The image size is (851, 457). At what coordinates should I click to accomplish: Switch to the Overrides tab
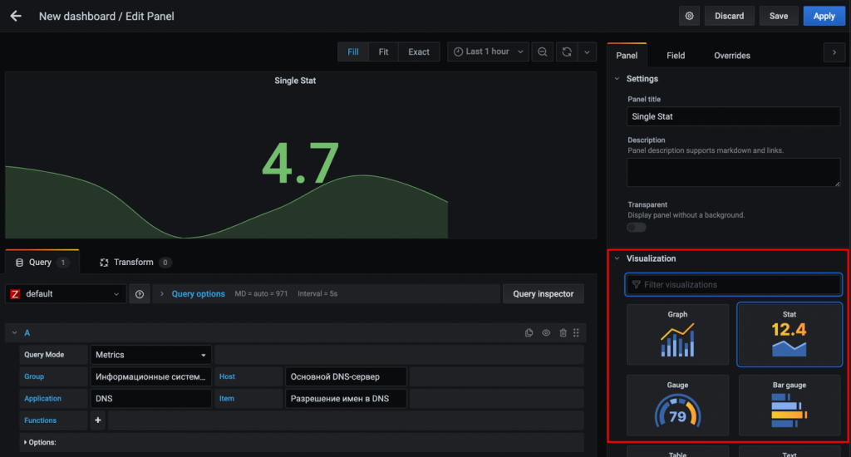pyautogui.click(x=731, y=56)
